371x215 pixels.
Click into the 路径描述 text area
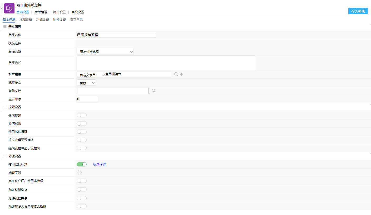click(166, 63)
